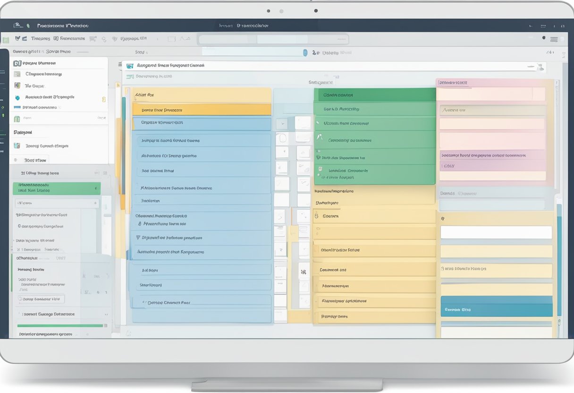Expand the collapsible row above green progress bar
The height and width of the screenshot is (393, 574).
point(61,314)
